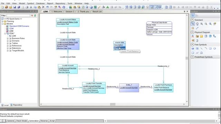Expand the Business Rules folder
The image size is (221, 124).
click(x=8, y=38)
